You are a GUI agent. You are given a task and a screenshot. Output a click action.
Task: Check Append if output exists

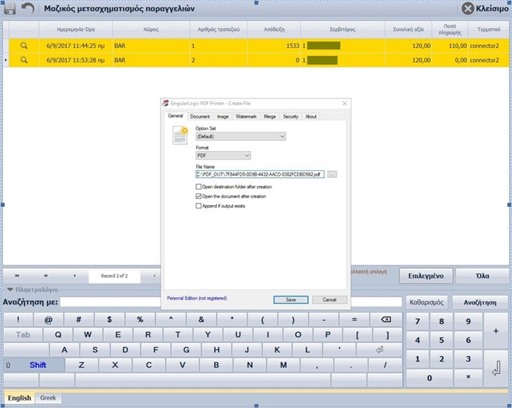click(199, 206)
